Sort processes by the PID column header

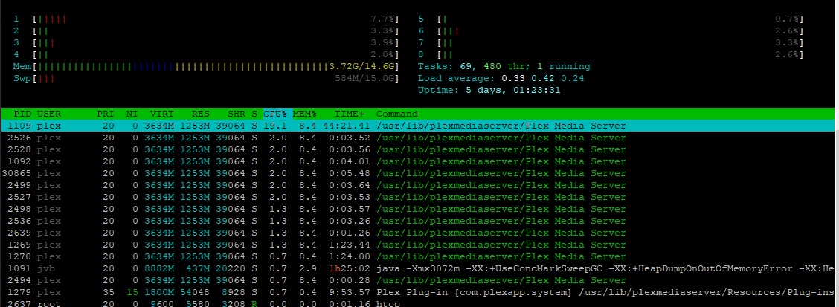[22, 114]
